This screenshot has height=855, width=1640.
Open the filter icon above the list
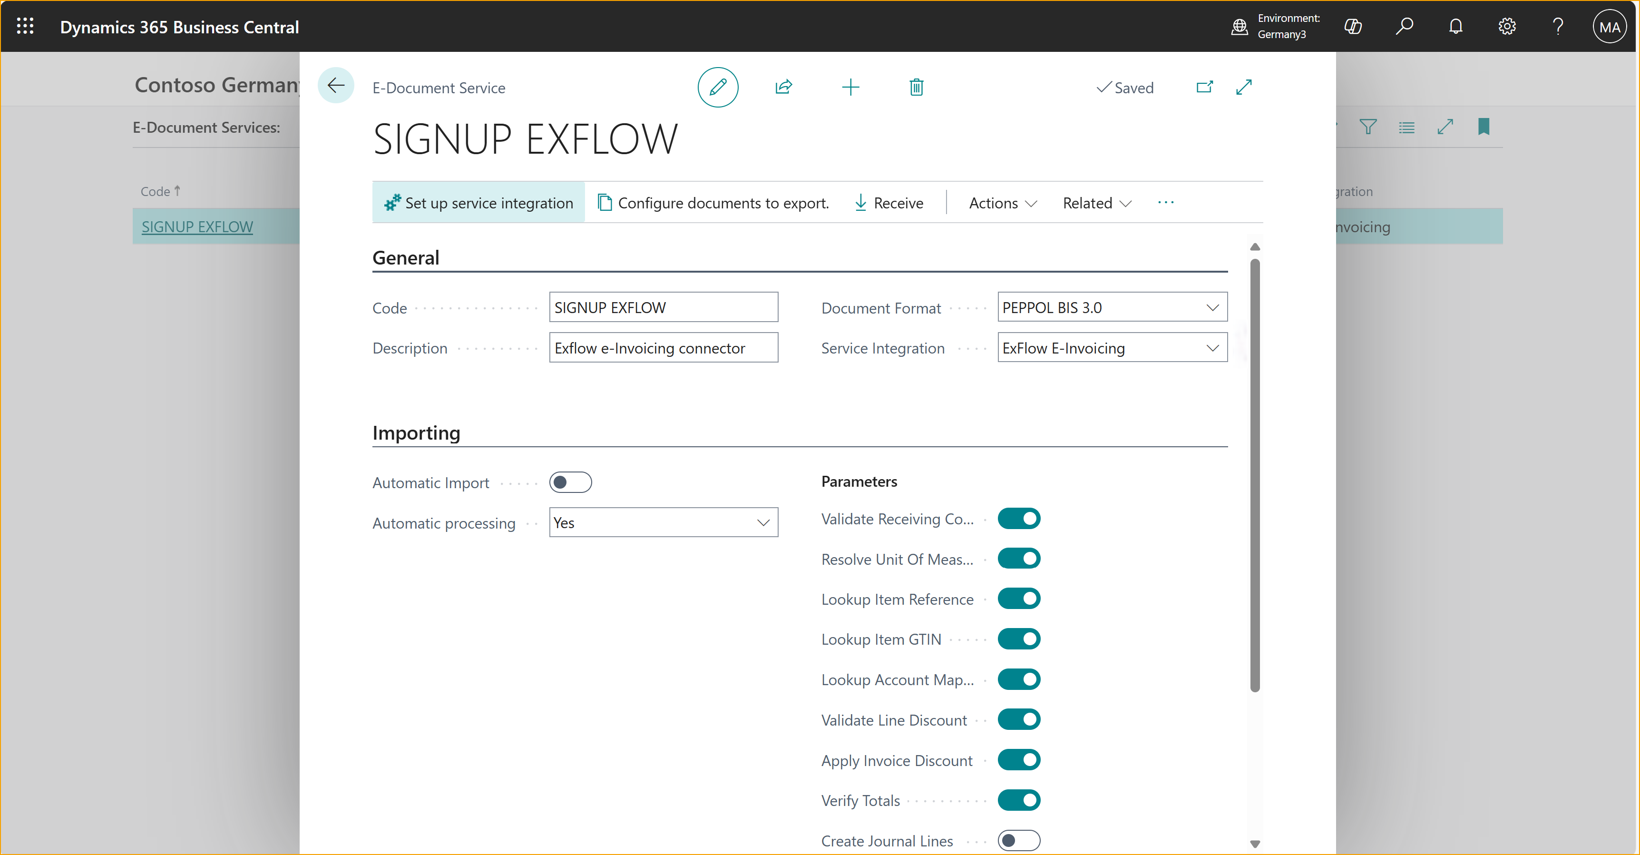click(x=1368, y=127)
